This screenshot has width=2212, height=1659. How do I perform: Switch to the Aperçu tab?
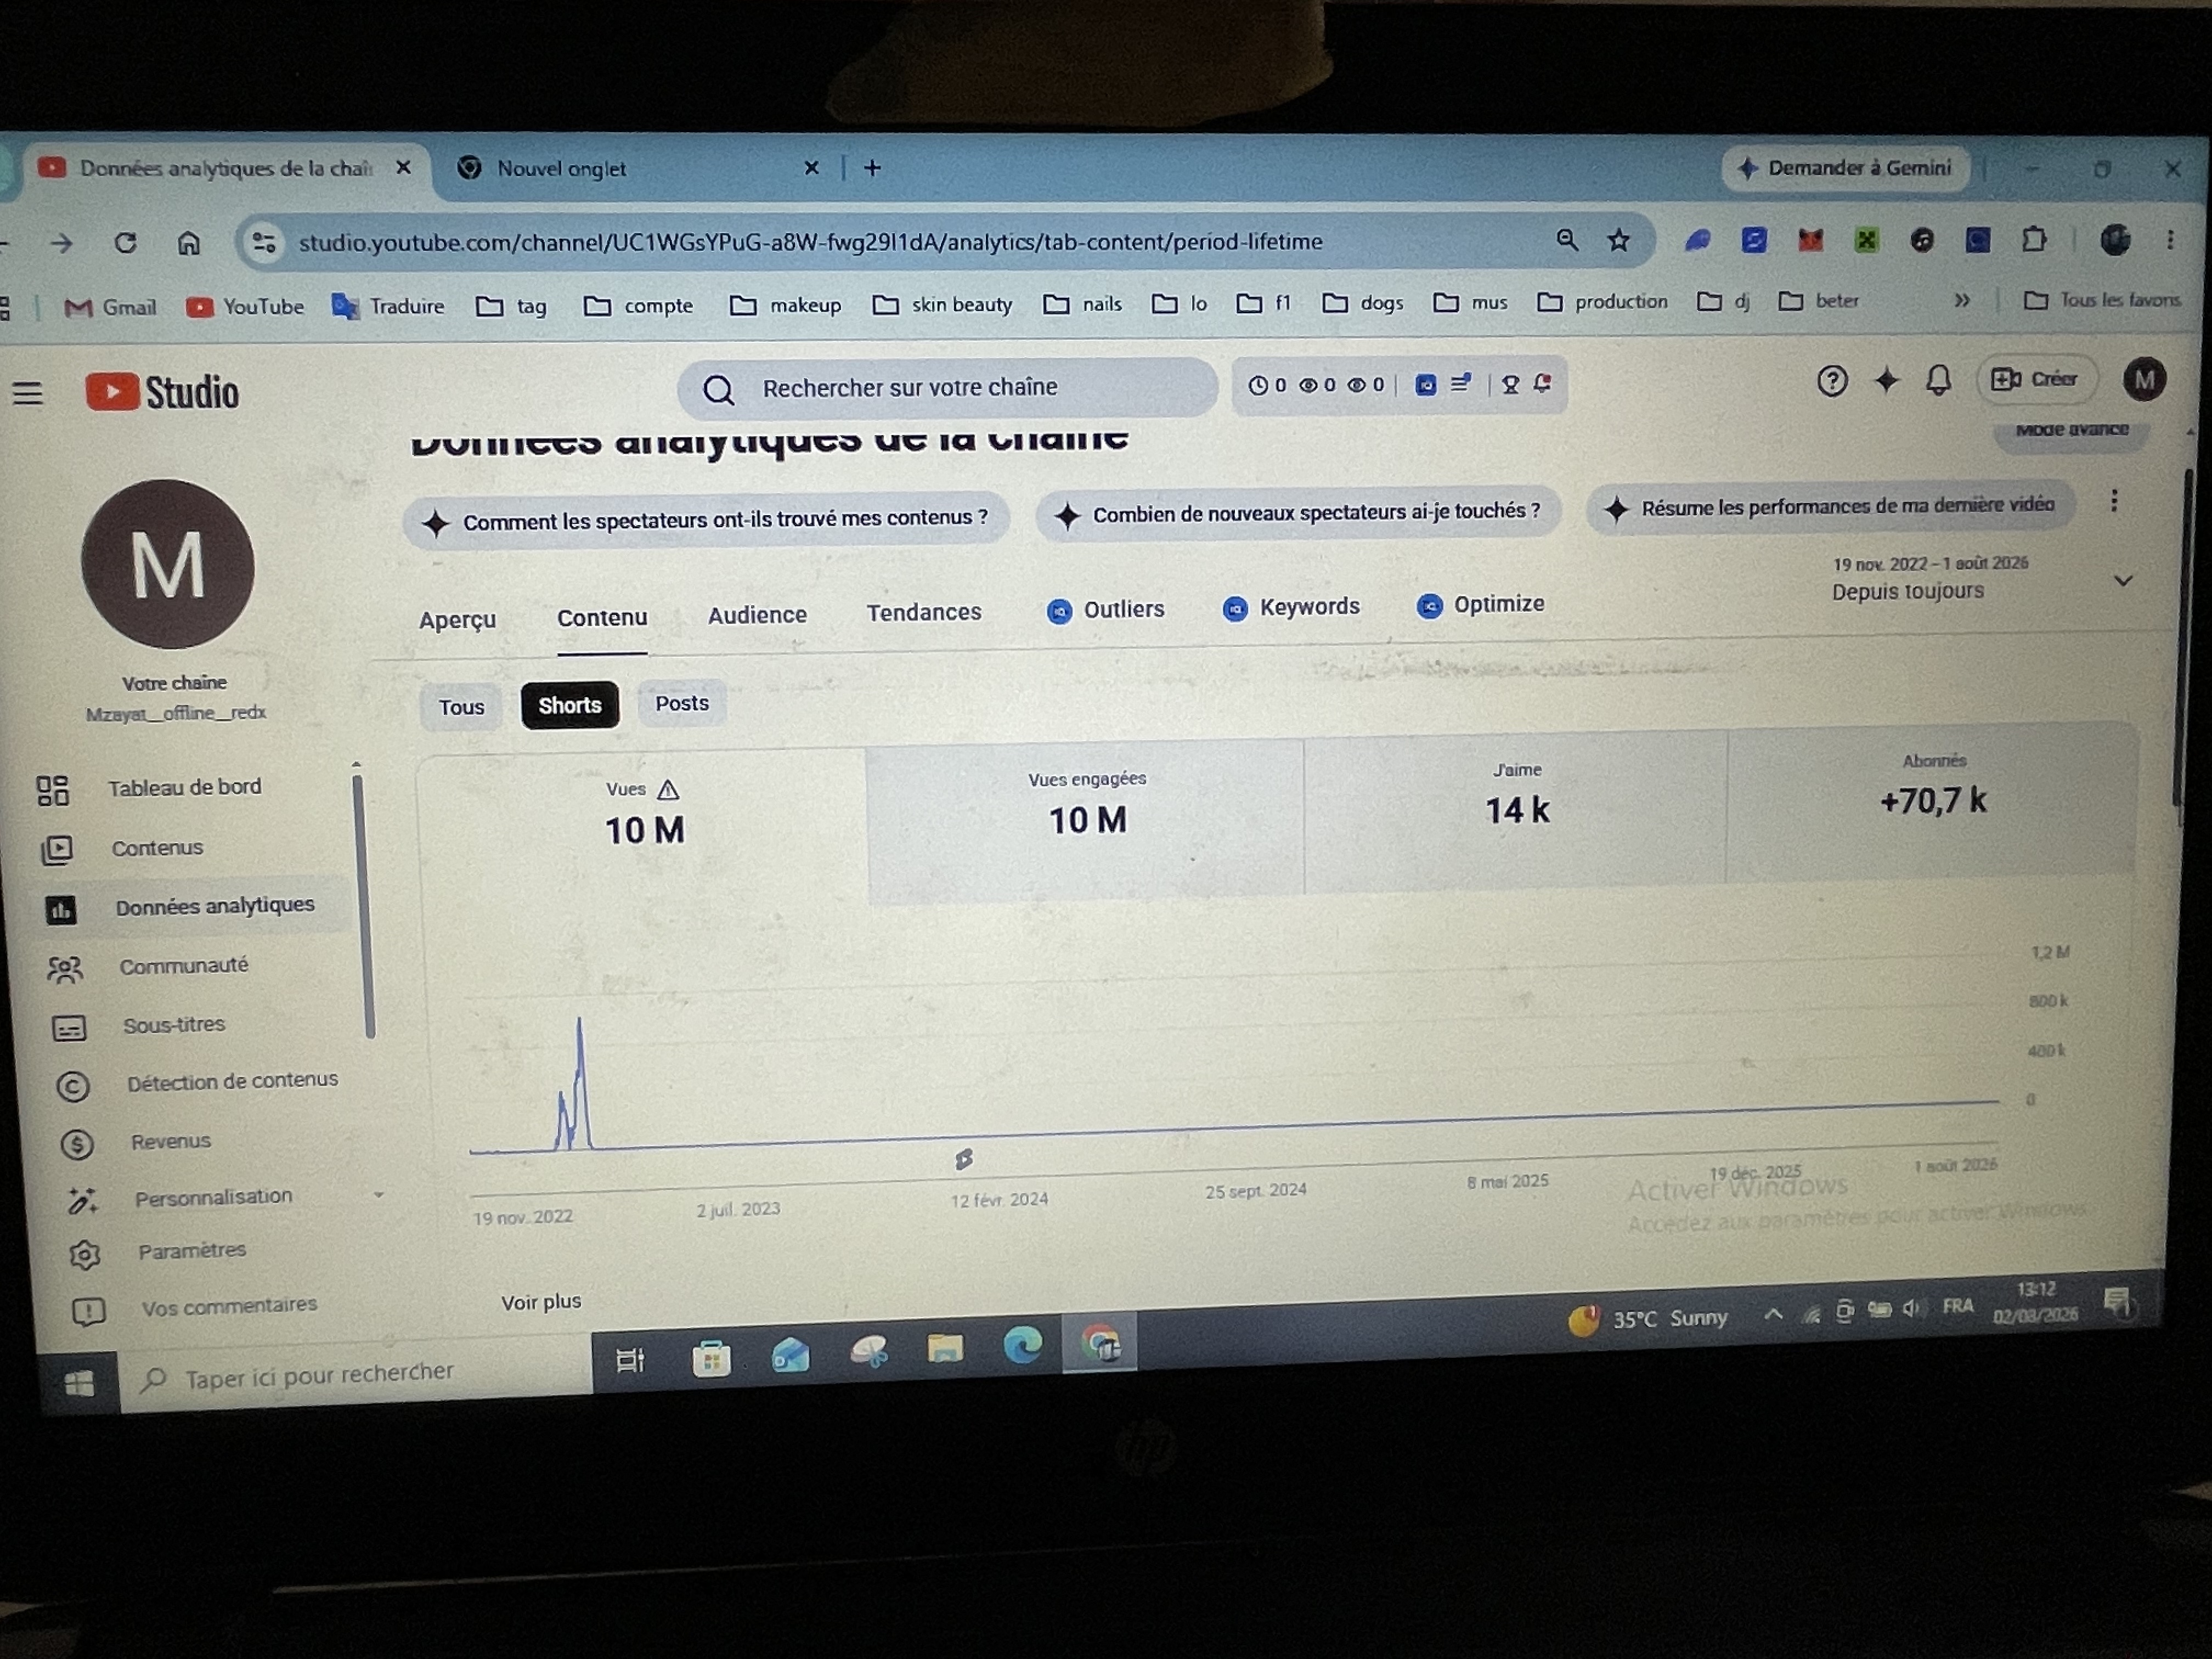(457, 620)
